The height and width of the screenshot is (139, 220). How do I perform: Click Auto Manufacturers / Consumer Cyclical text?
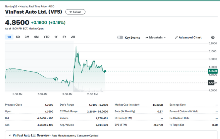coord(75,135)
